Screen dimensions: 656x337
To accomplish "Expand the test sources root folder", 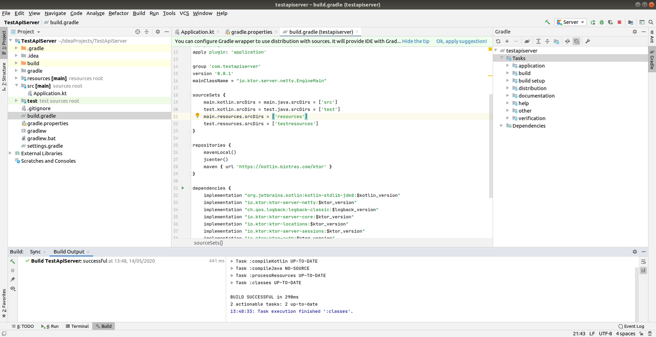I will pyautogui.click(x=16, y=101).
